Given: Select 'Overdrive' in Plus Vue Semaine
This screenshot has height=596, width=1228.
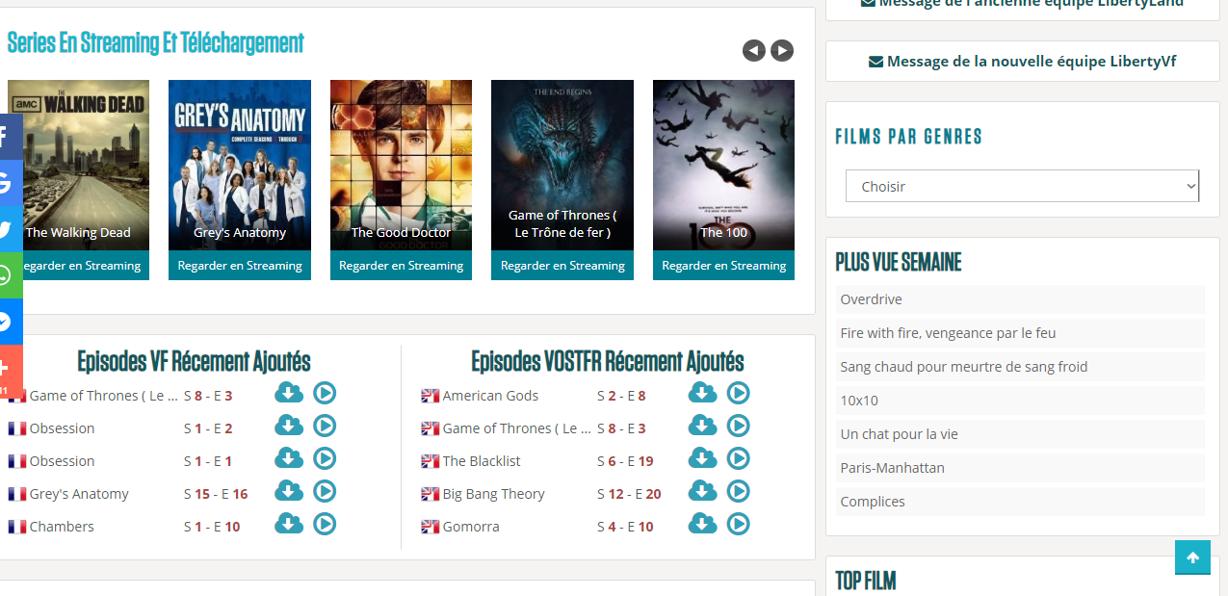Looking at the screenshot, I should (x=1020, y=299).
